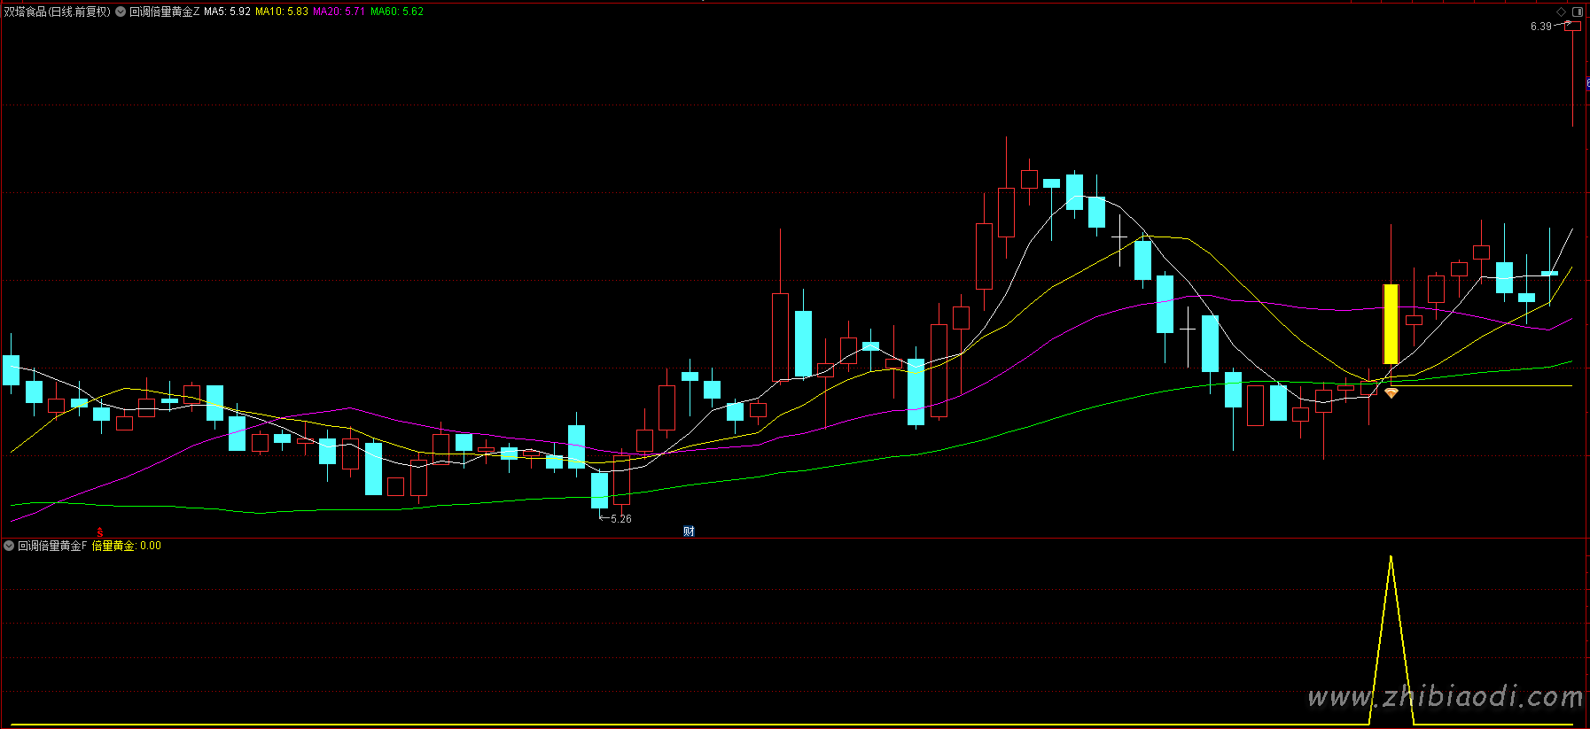This screenshot has width=1590, height=729.
Task: Expand the 回调倍量黄金F sub-chart indicator menu
Action: [9, 546]
